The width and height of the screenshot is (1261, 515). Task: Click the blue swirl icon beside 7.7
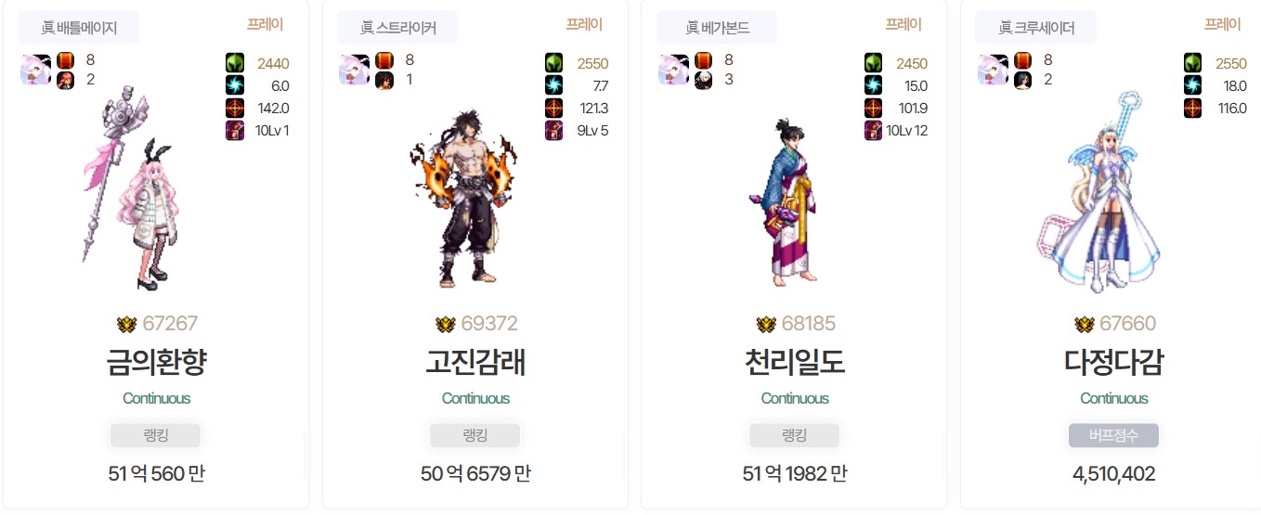554,85
